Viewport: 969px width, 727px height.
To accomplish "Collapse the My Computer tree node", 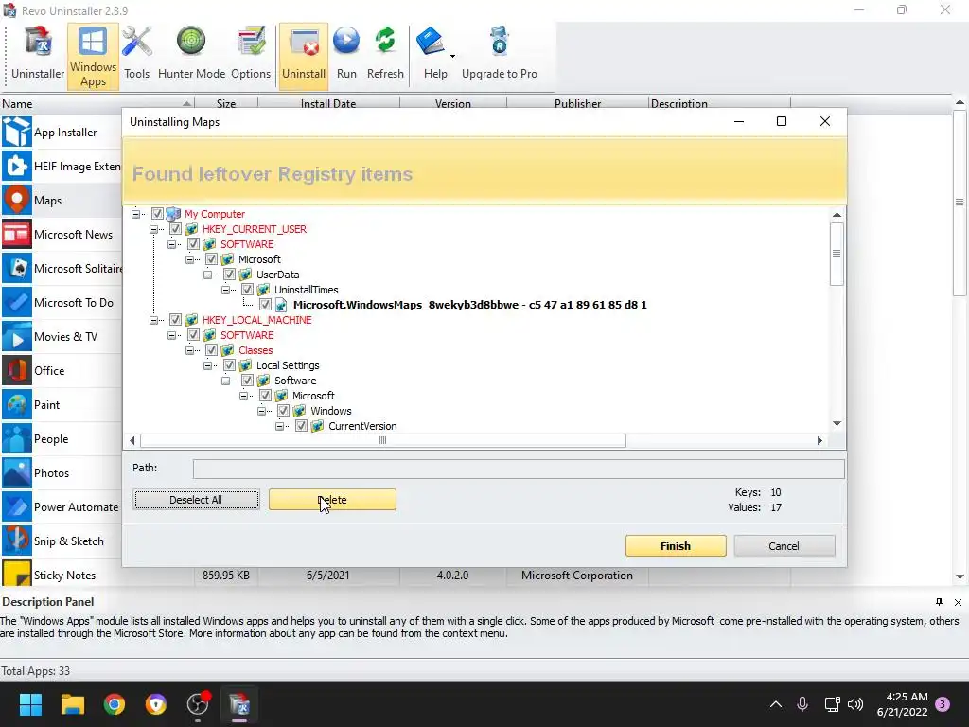I will pyautogui.click(x=135, y=214).
